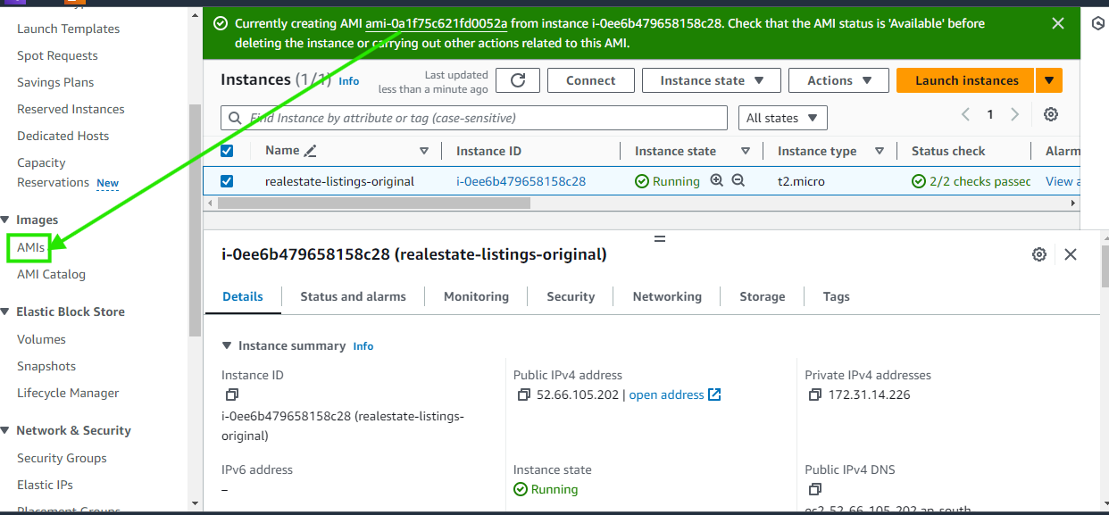The height and width of the screenshot is (515, 1109).
Task: Click the refresh instances icon button
Action: coord(518,80)
